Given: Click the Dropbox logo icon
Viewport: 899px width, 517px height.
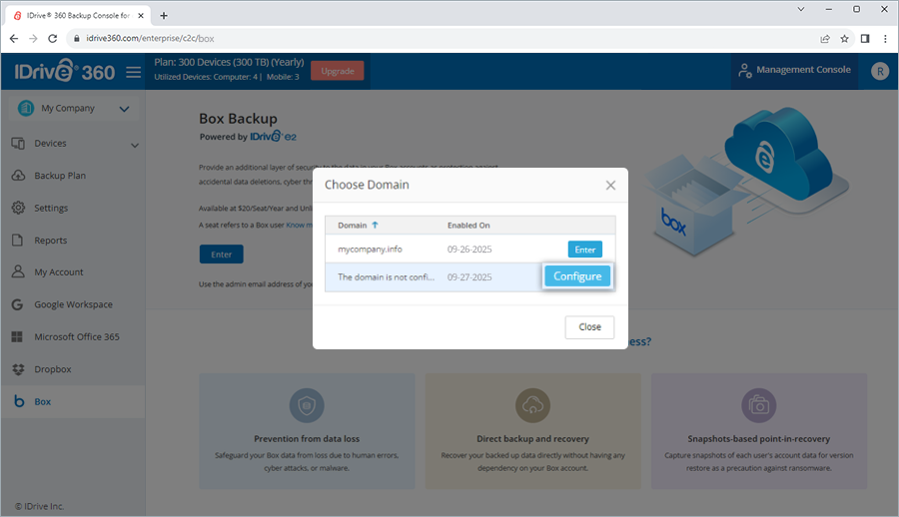Looking at the screenshot, I should click(x=18, y=369).
